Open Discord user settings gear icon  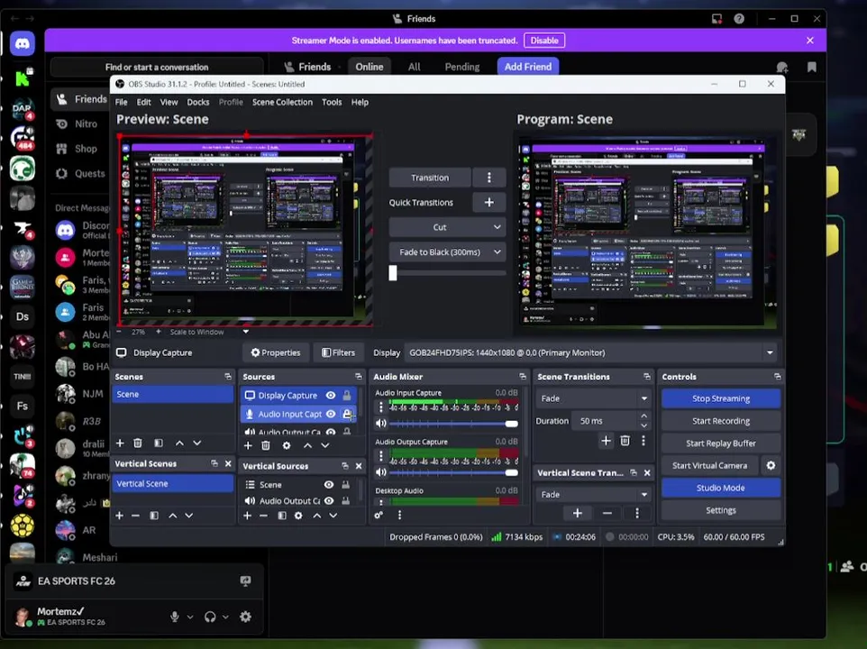click(245, 617)
